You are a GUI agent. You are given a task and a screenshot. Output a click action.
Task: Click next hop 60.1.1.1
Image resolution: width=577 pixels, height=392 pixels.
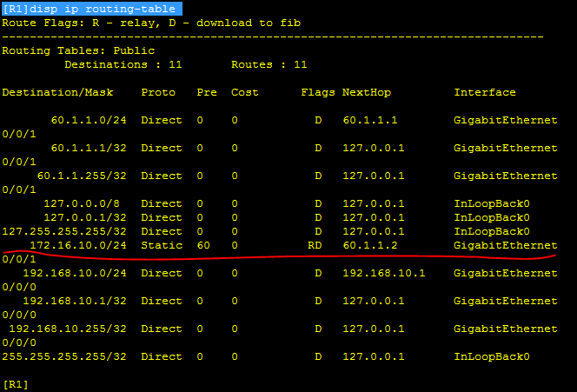370,120
